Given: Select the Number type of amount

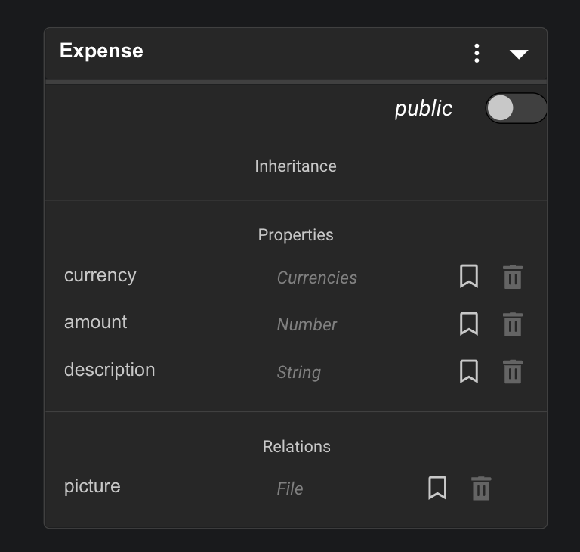Looking at the screenshot, I should point(307,325).
